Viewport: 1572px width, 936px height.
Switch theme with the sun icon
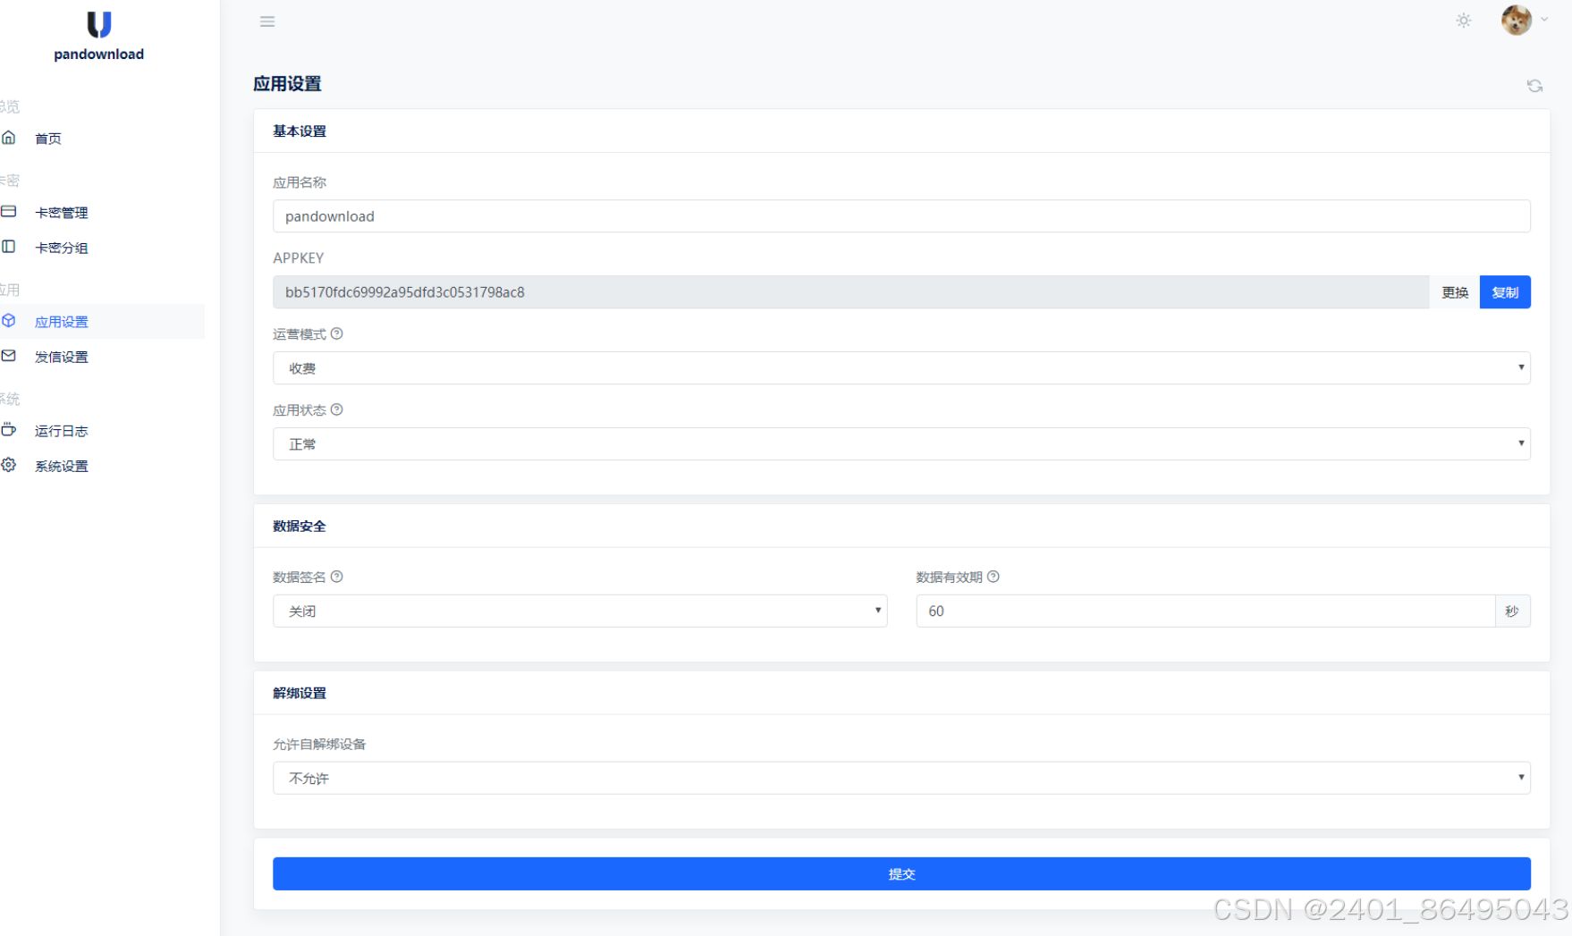[x=1464, y=20]
